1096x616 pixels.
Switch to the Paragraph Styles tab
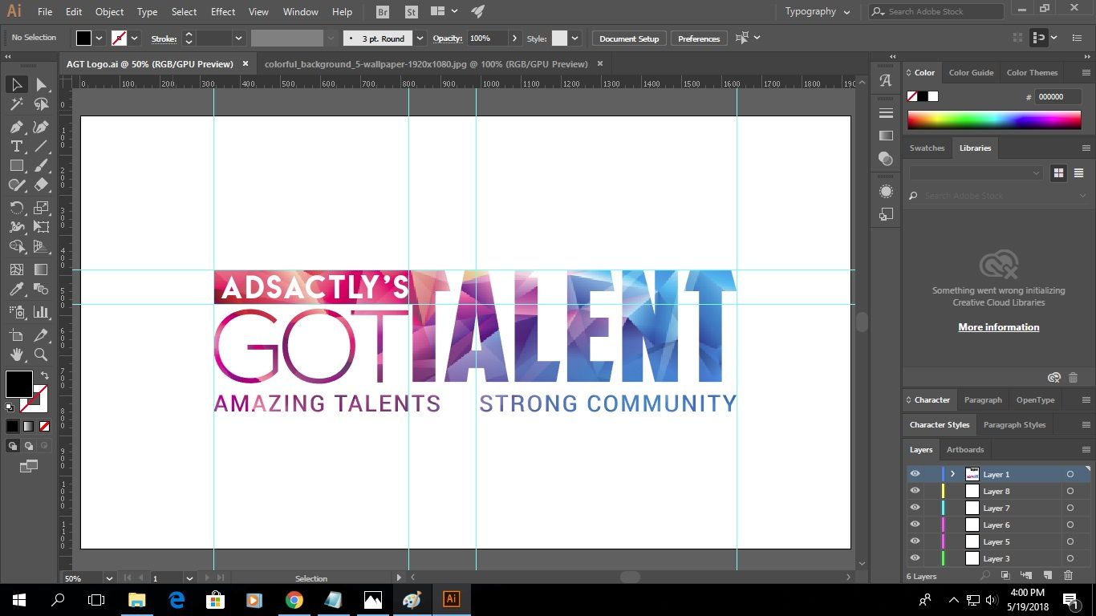click(x=1014, y=424)
